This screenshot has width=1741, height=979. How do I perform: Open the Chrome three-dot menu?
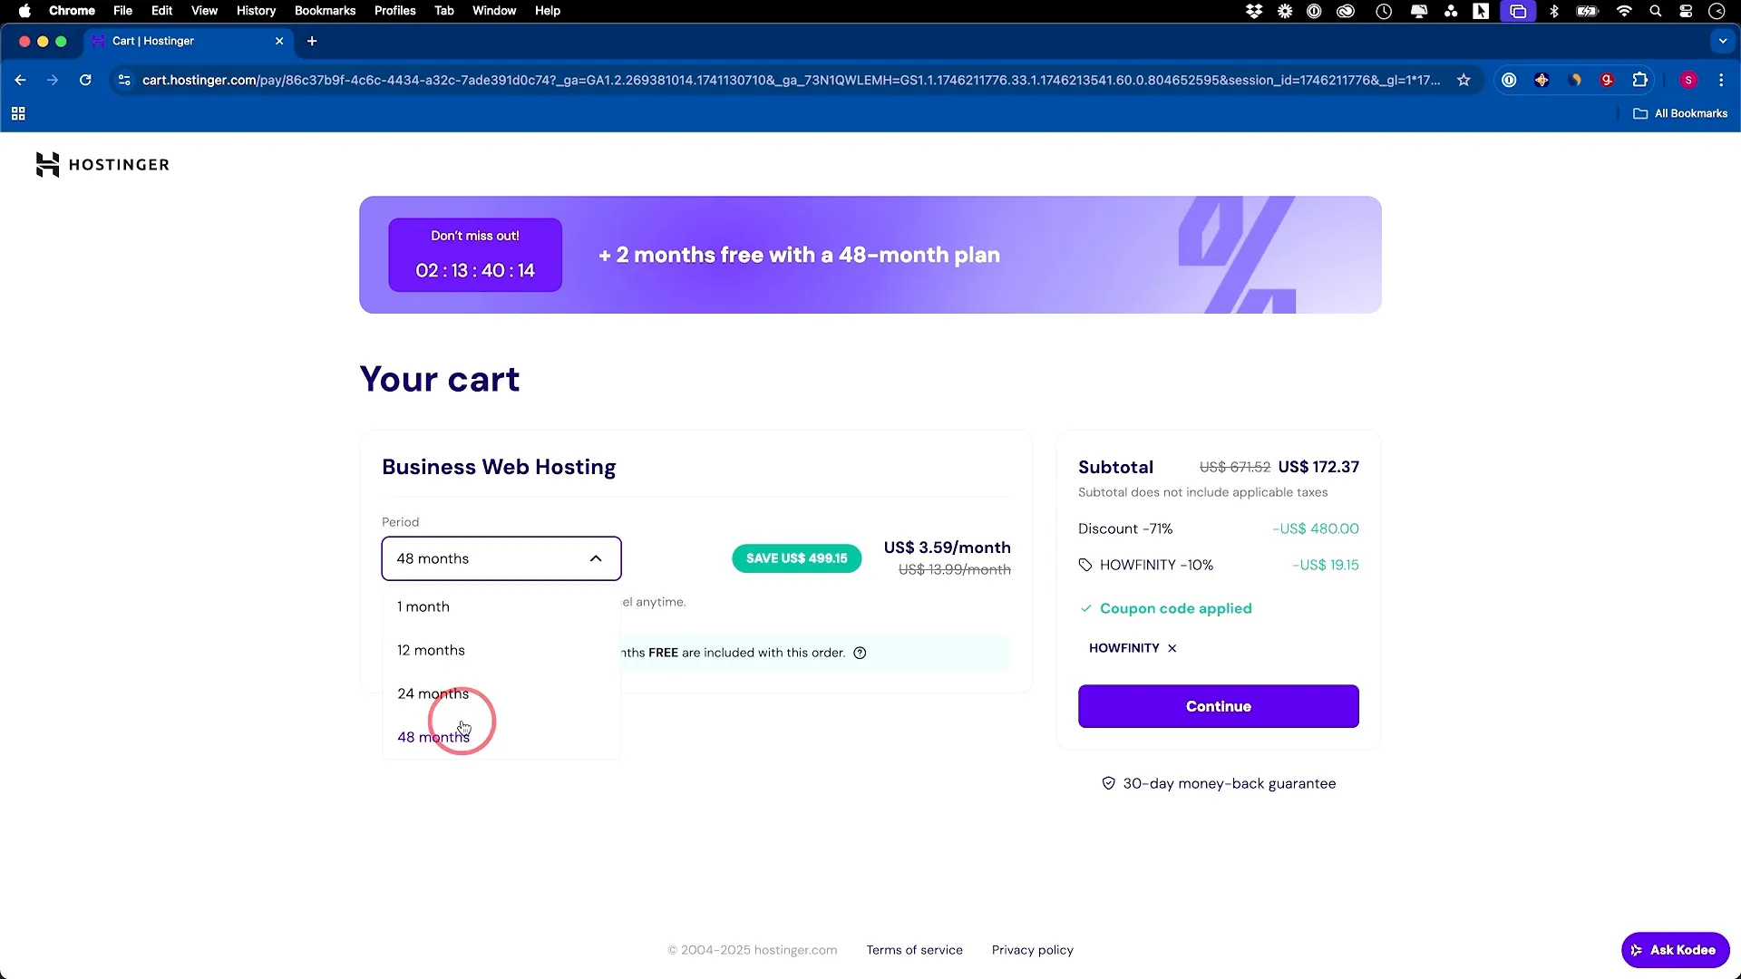click(1721, 80)
